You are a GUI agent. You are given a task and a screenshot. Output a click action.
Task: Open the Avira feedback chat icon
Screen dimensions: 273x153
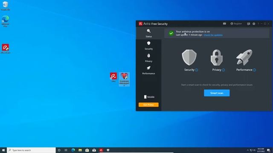tap(248, 24)
